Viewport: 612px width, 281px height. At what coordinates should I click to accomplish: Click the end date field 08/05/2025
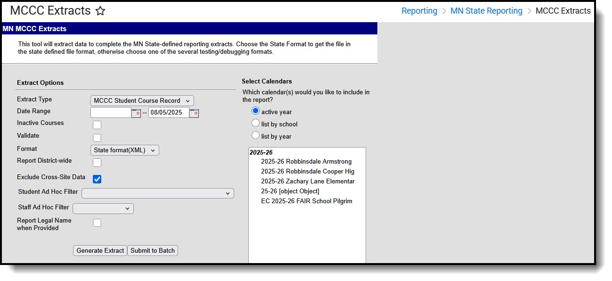pos(169,113)
